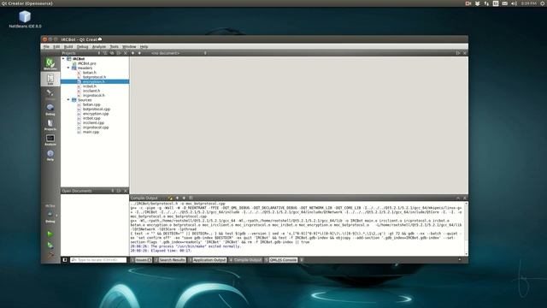The width and height of the screenshot is (547, 308).
Task: Open the volume indicator in top panel
Action: [515, 3]
